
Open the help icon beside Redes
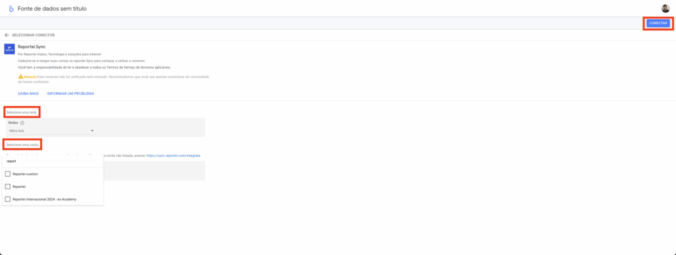click(x=22, y=123)
